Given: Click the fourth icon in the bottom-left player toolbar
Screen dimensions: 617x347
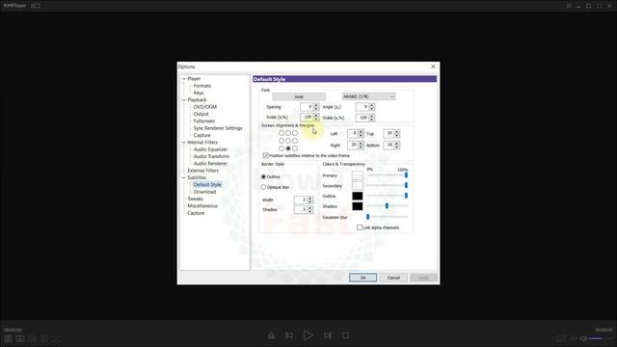Looking at the screenshot, I should (44, 338).
